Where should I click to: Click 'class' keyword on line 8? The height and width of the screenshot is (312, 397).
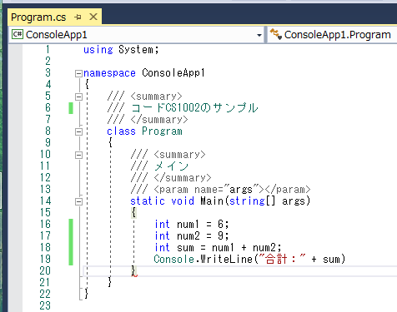click(121, 131)
